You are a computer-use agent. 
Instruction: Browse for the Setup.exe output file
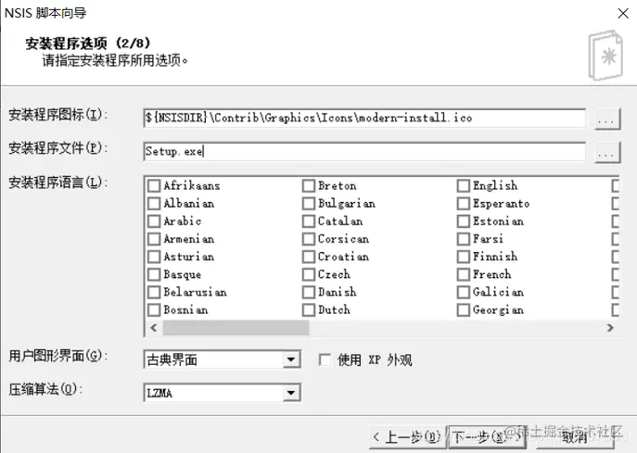pyautogui.click(x=607, y=153)
